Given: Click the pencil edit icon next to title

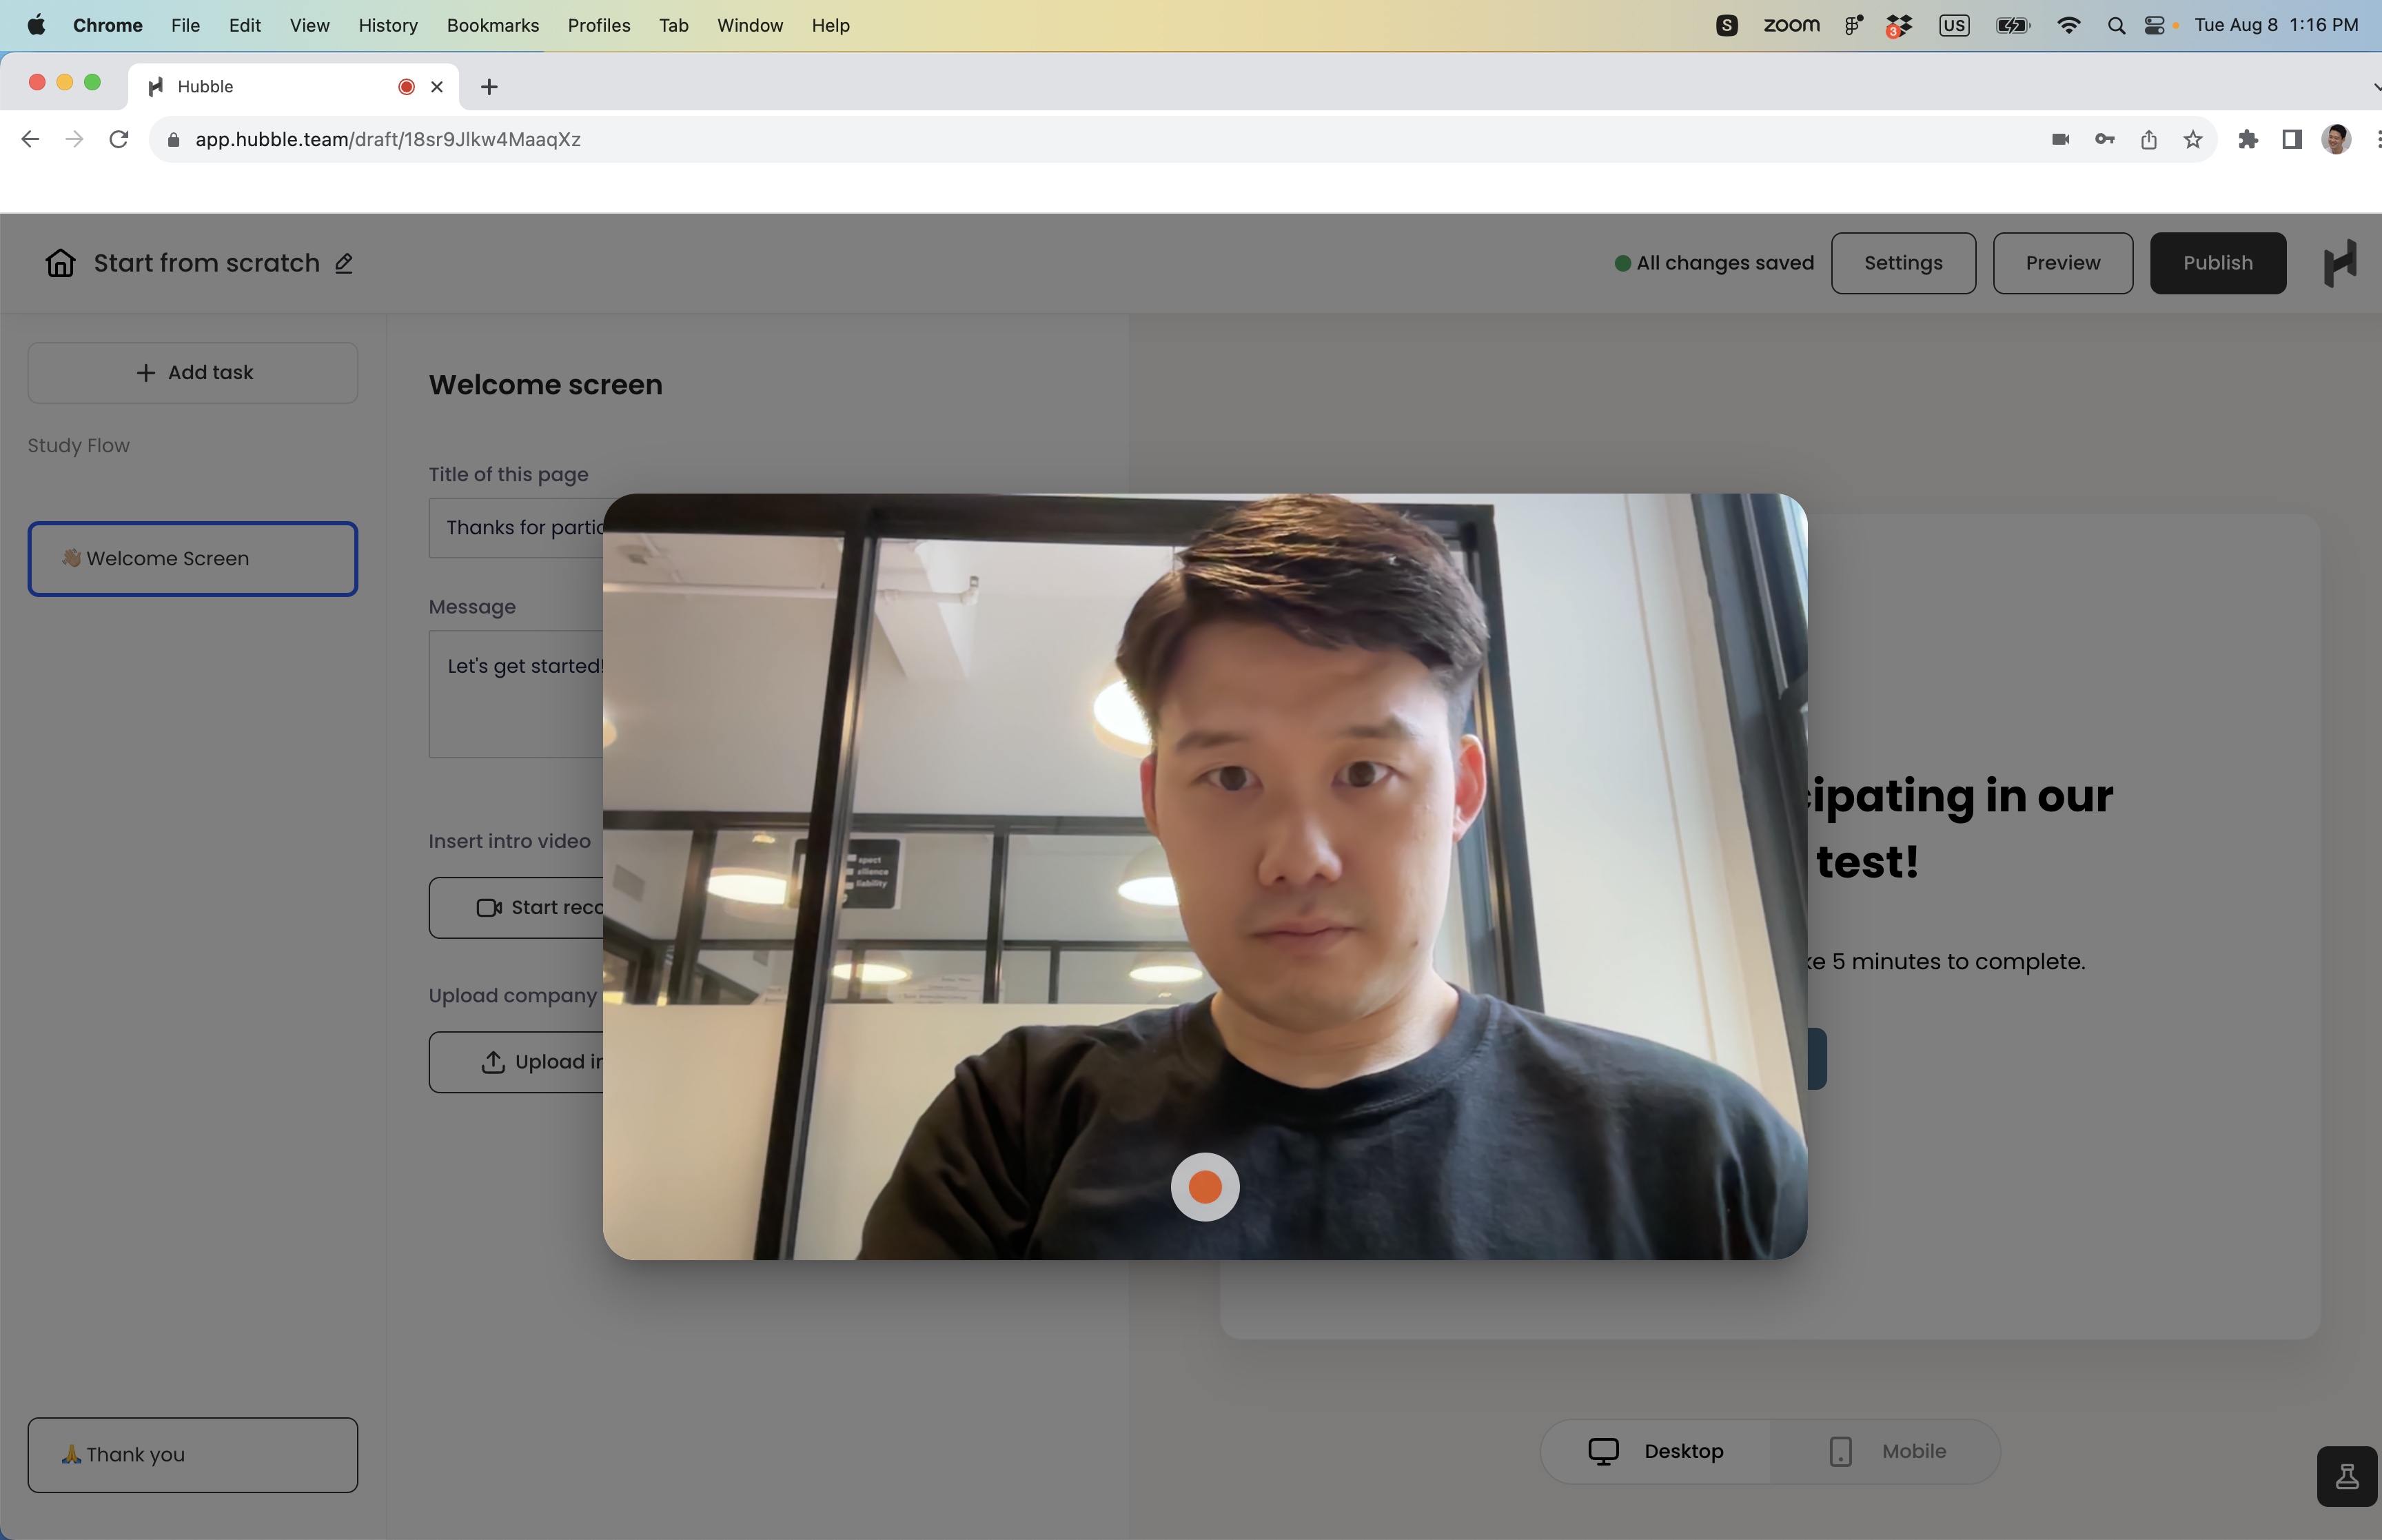Looking at the screenshot, I should pos(344,263).
